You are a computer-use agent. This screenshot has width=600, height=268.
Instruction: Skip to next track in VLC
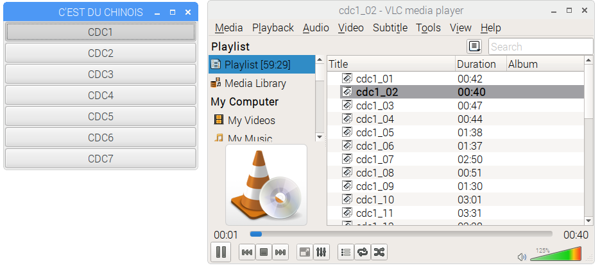tap(280, 252)
